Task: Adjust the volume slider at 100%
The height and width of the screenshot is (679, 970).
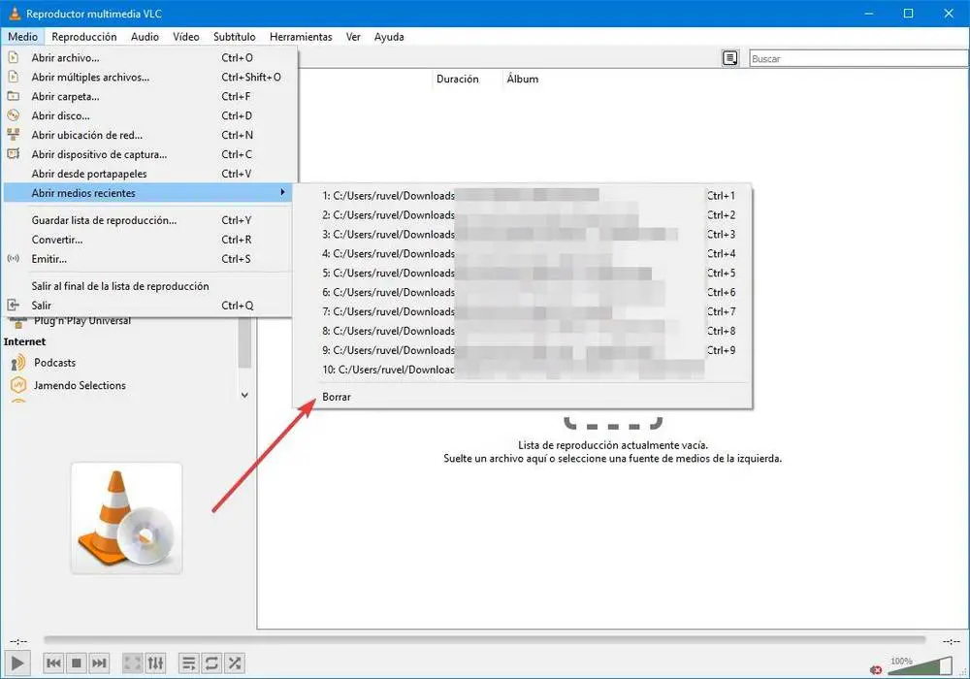Action: click(920, 666)
